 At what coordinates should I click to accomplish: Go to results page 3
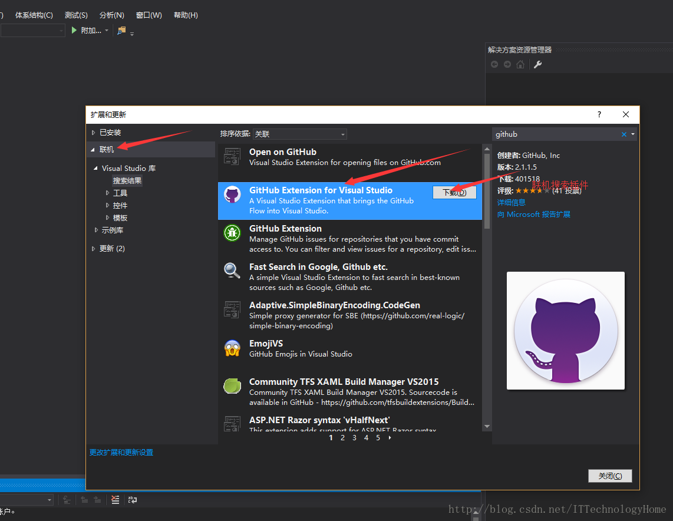pos(355,438)
